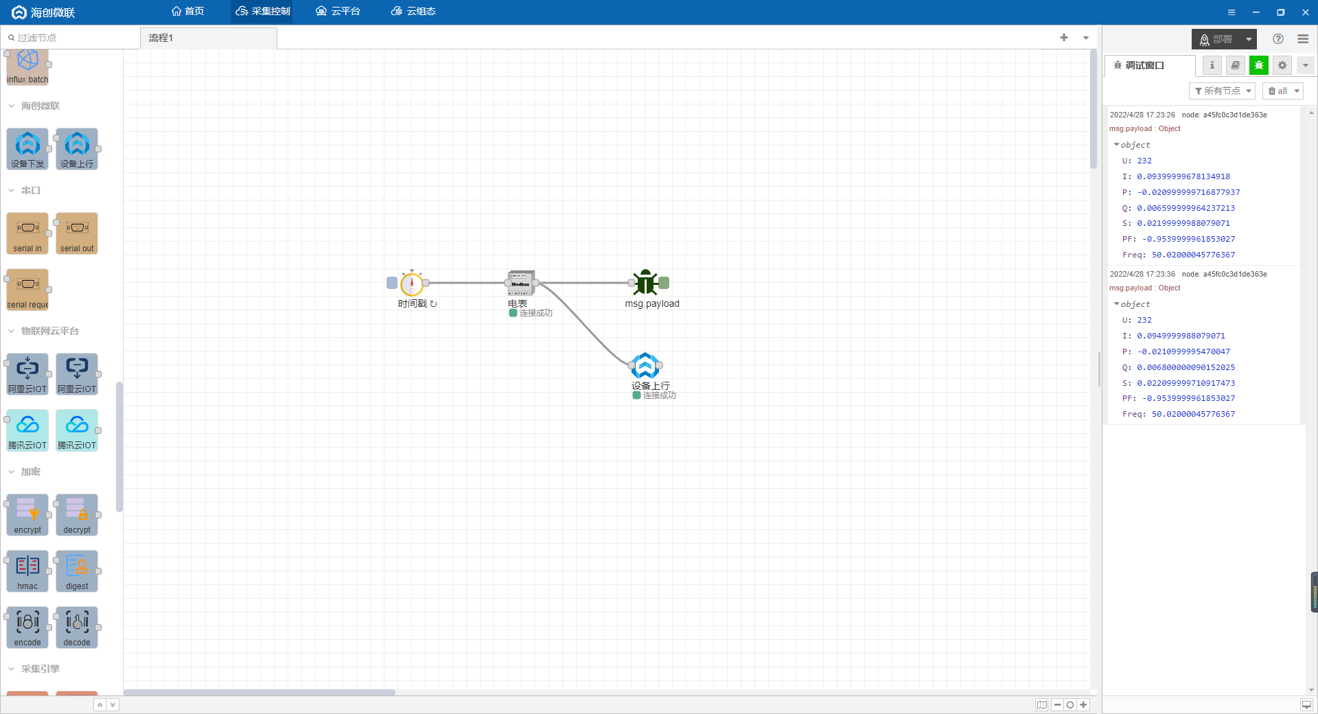Pick the serial in node
1318x714 pixels.
pyautogui.click(x=27, y=233)
